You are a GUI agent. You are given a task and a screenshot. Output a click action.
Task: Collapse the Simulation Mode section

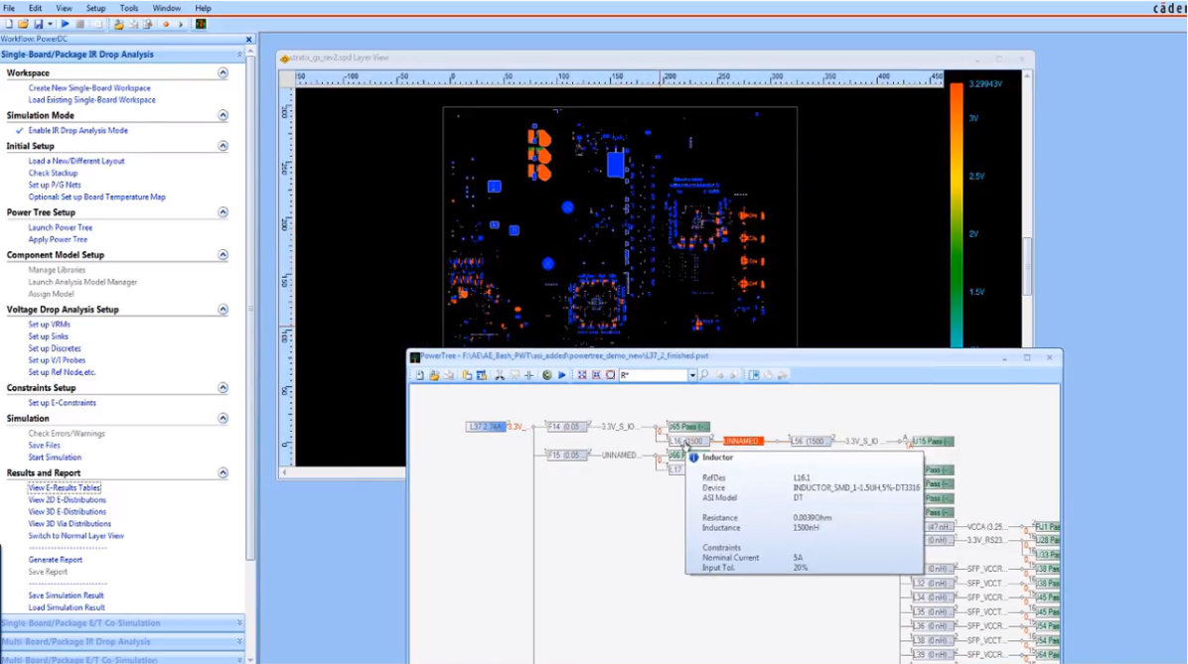tap(223, 115)
